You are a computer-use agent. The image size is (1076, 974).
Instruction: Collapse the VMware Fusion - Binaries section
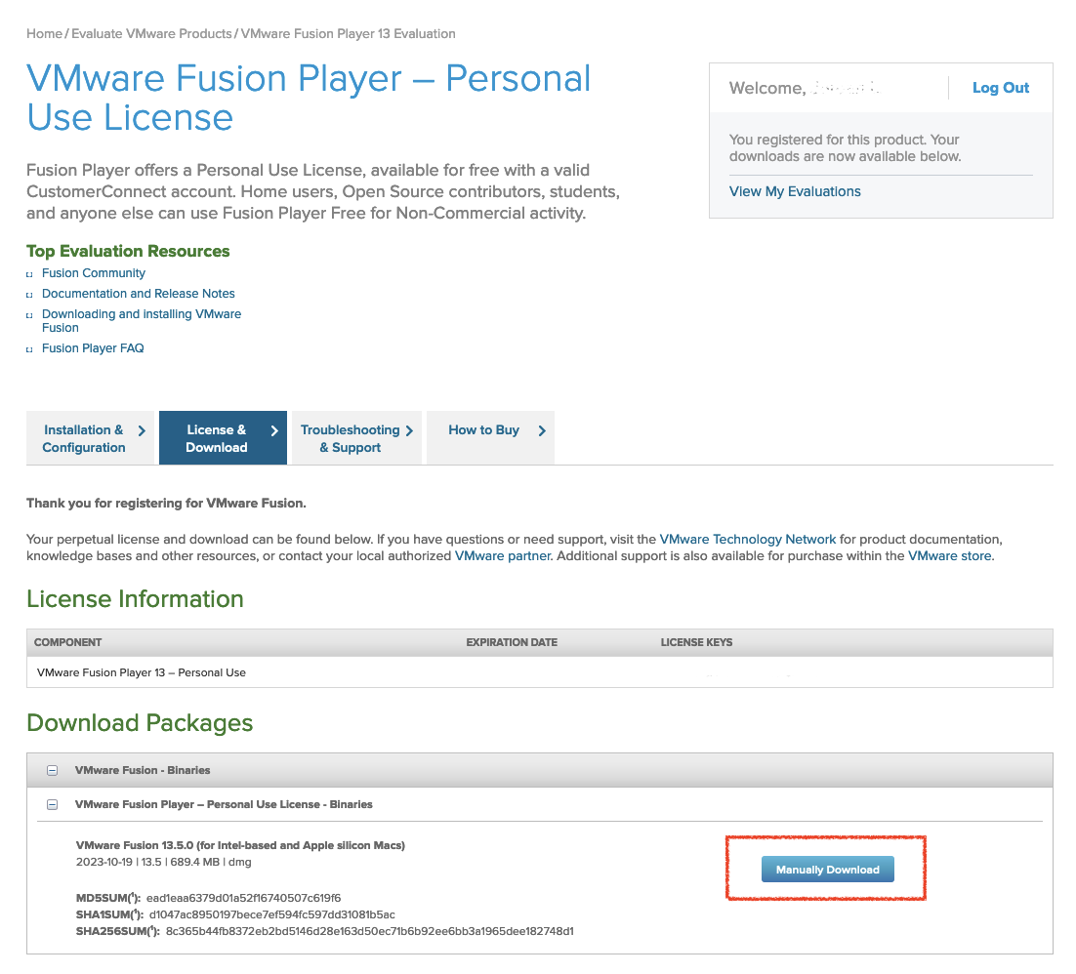pos(53,771)
